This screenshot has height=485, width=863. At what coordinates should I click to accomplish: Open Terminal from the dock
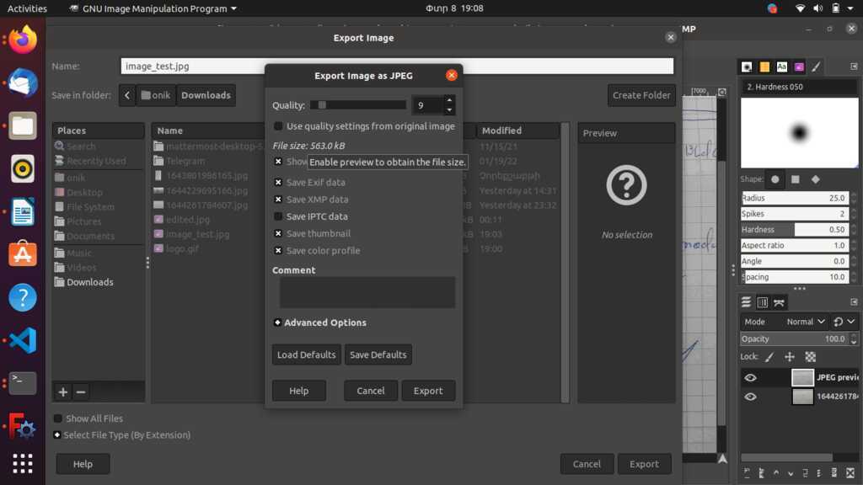point(23,383)
